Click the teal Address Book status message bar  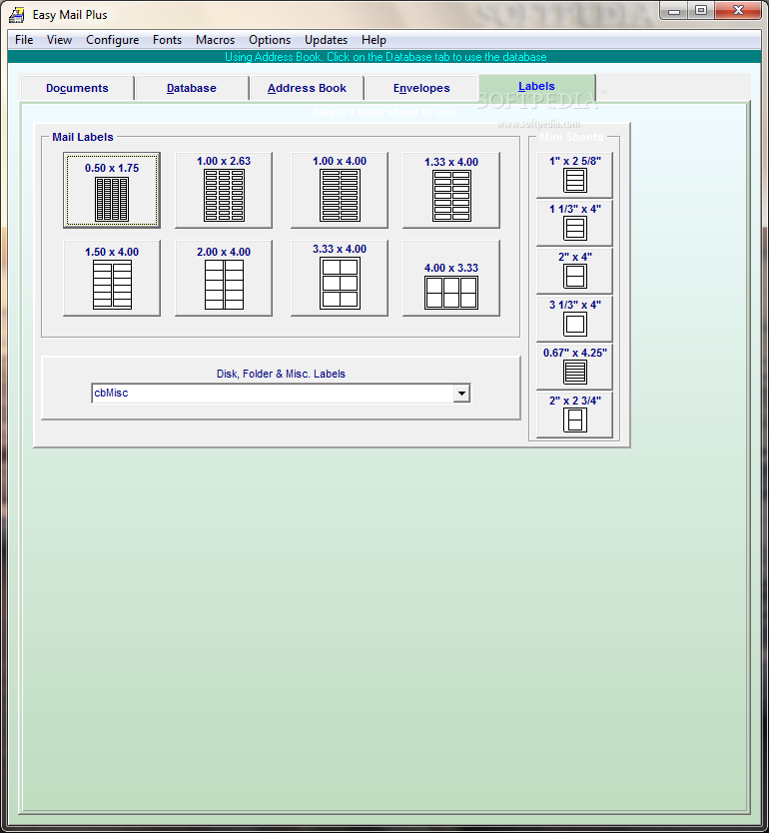tap(385, 57)
